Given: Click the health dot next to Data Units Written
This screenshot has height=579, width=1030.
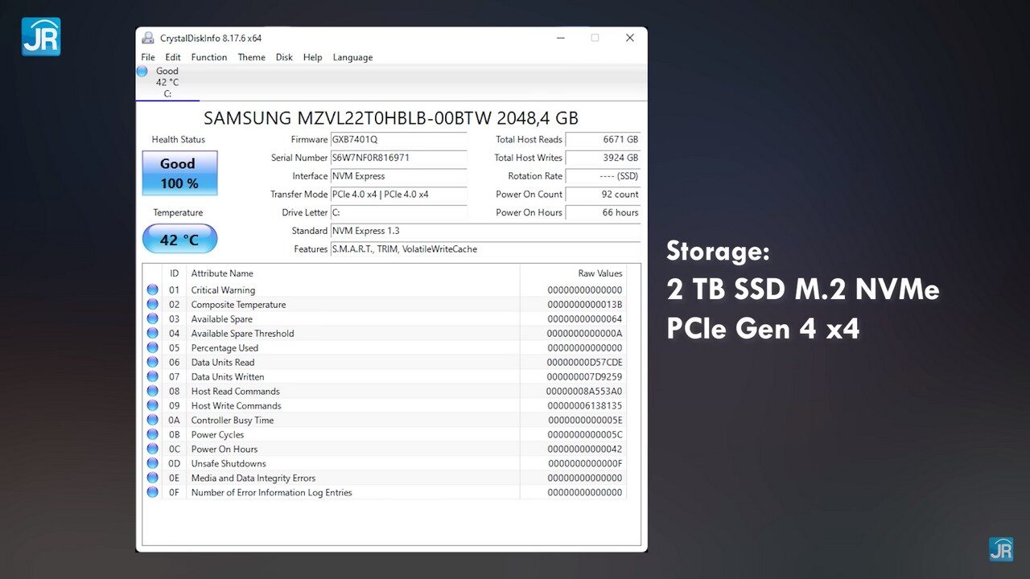Looking at the screenshot, I should click(x=153, y=376).
